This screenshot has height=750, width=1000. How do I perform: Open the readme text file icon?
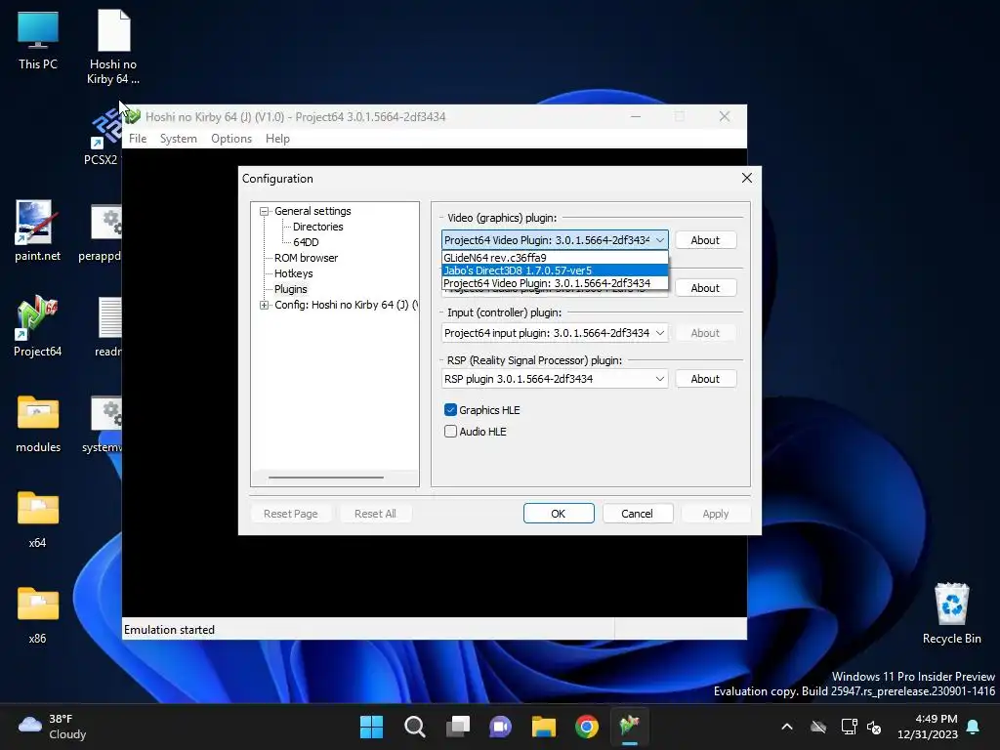coord(108,326)
